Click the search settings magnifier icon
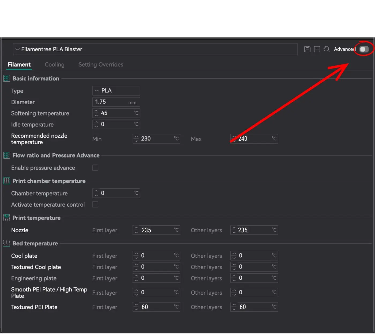The width and height of the screenshot is (375, 335). click(x=327, y=49)
